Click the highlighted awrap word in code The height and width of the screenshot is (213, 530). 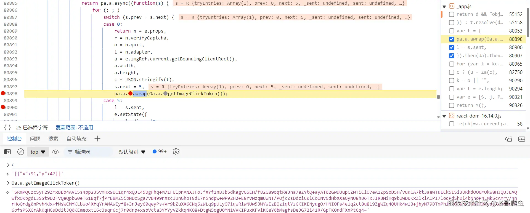(x=140, y=94)
